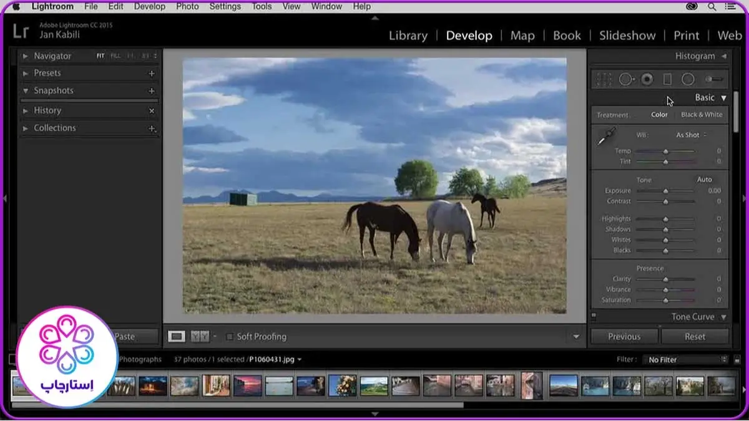This screenshot has height=421, width=749.
Task: Click the Exposure slider handle
Action: (x=665, y=191)
